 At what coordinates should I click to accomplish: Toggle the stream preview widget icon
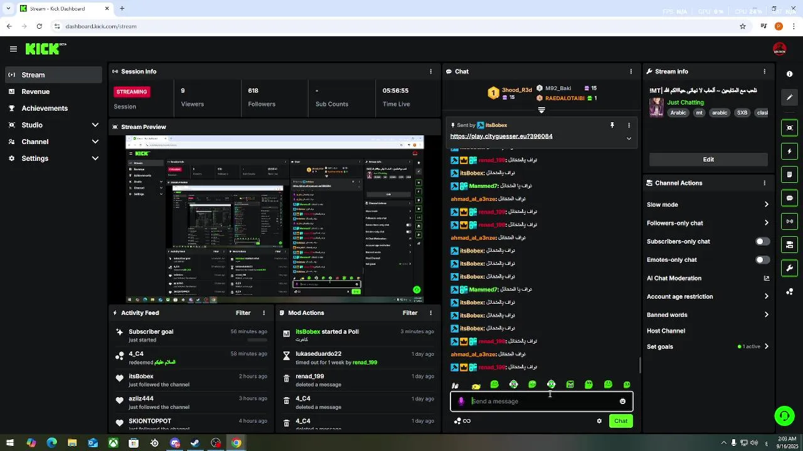tap(789, 128)
